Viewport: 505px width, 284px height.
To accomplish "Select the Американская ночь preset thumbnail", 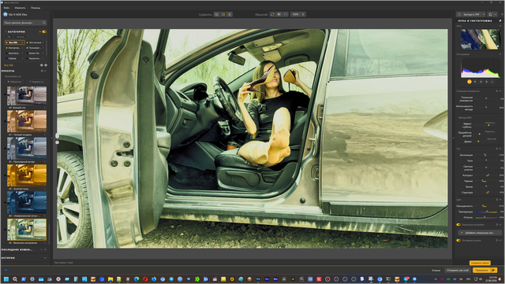I will point(27,202).
